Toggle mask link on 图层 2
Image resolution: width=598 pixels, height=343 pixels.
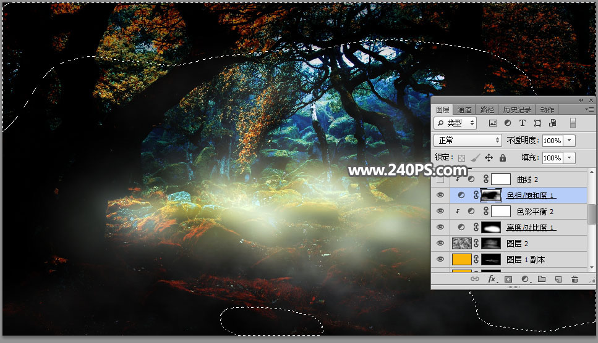click(476, 243)
